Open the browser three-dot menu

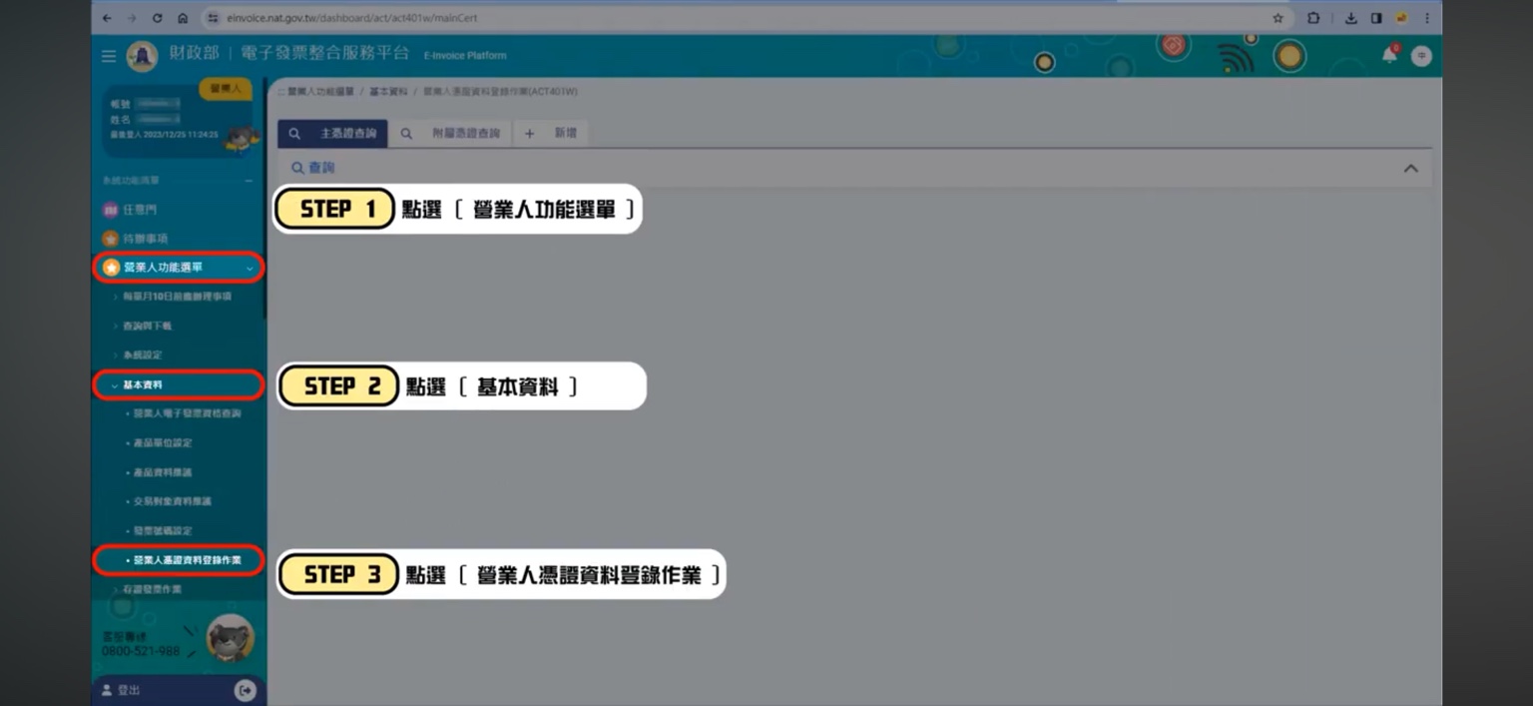[1427, 18]
